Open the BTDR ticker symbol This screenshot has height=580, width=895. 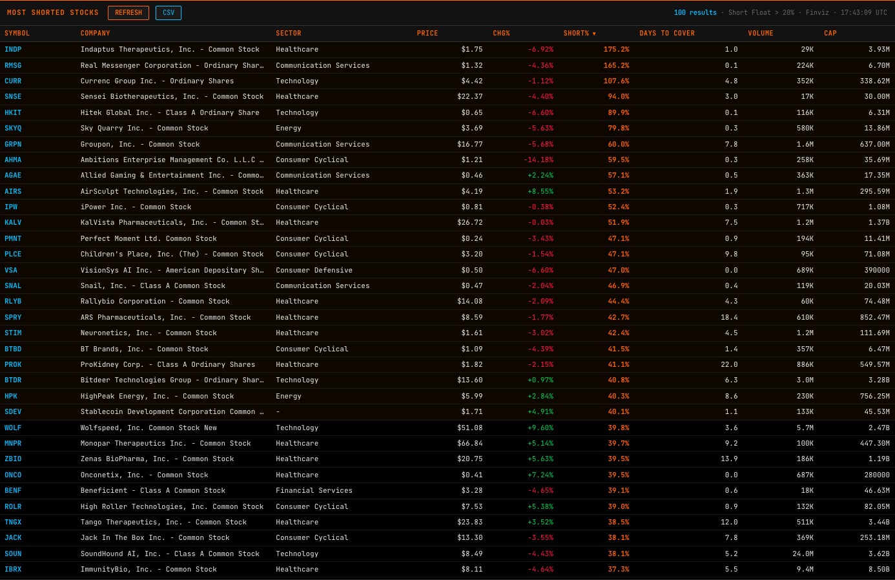[13, 380]
